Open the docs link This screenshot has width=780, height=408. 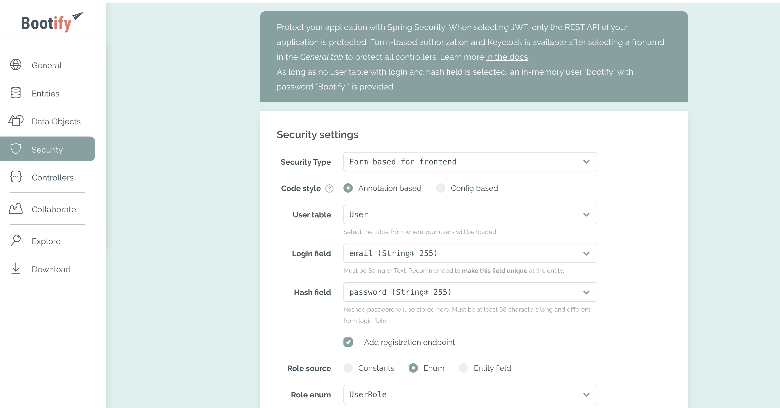click(x=507, y=57)
